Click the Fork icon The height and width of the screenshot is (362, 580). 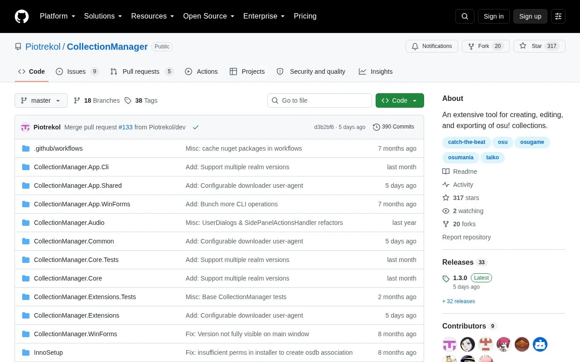[471, 46]
